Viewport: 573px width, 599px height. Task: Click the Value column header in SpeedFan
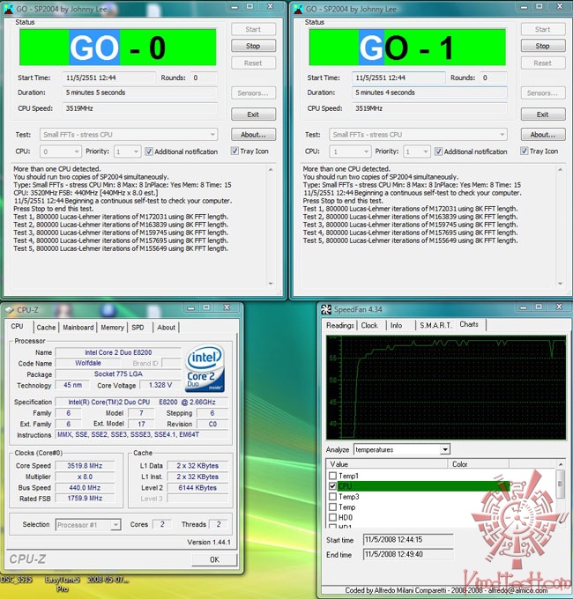point(386,464)
